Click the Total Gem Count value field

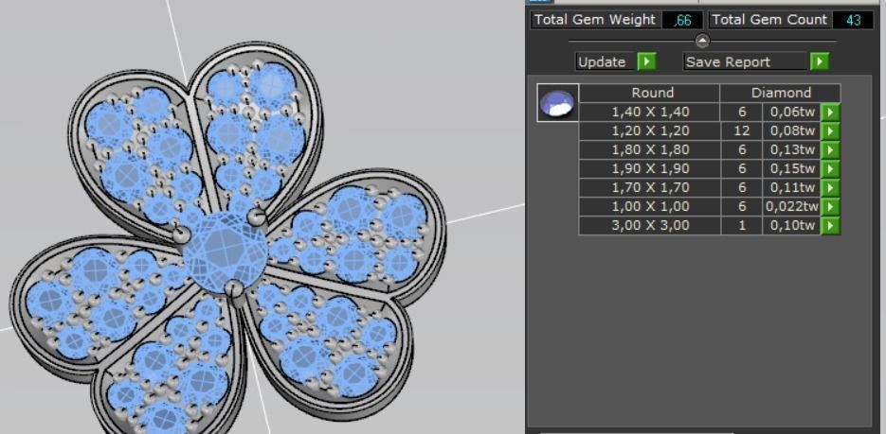pos(853,20)
